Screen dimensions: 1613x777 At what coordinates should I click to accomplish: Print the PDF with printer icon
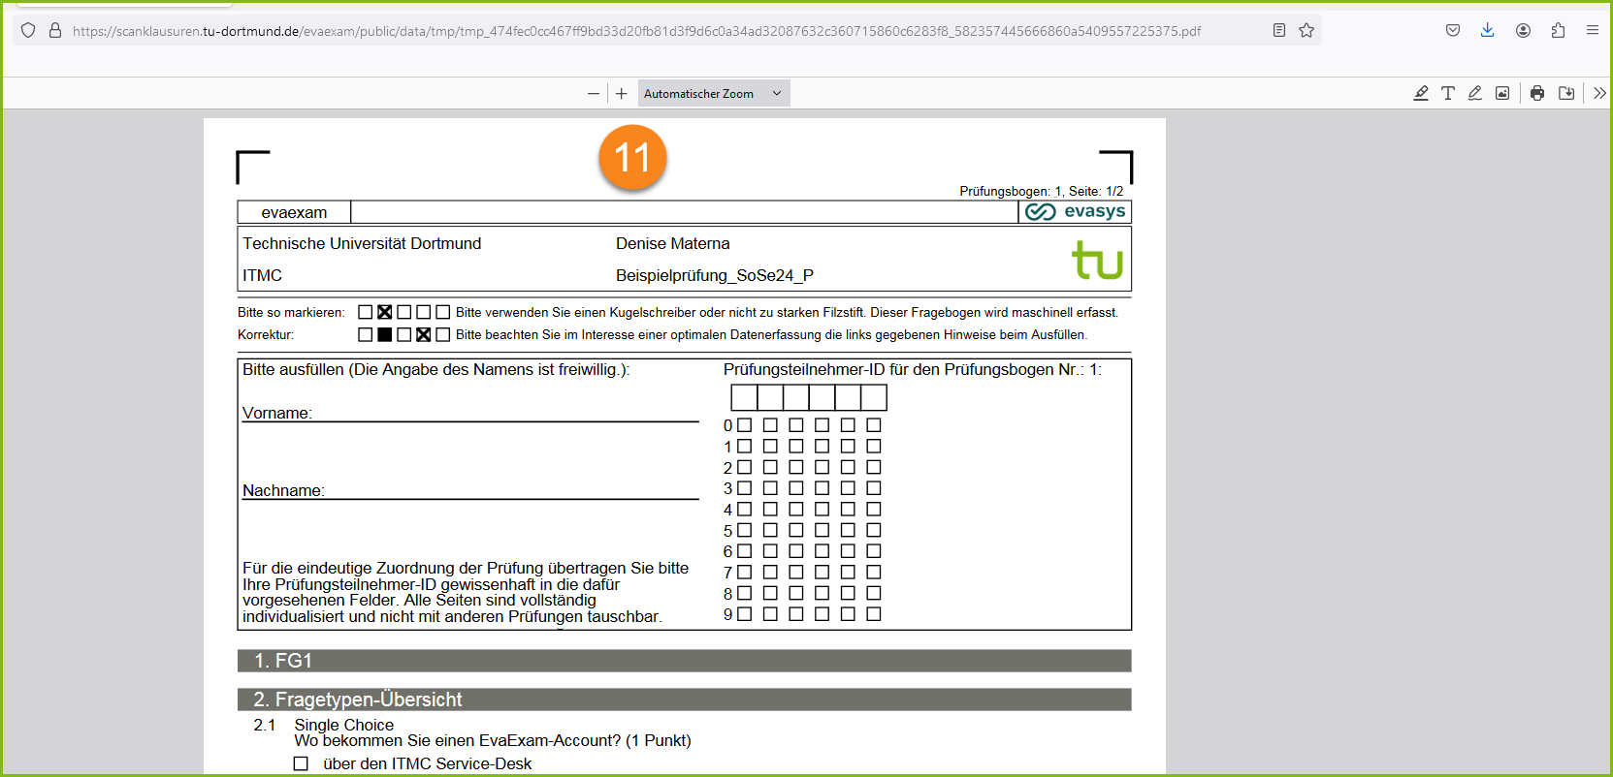tap(1537, 93)
